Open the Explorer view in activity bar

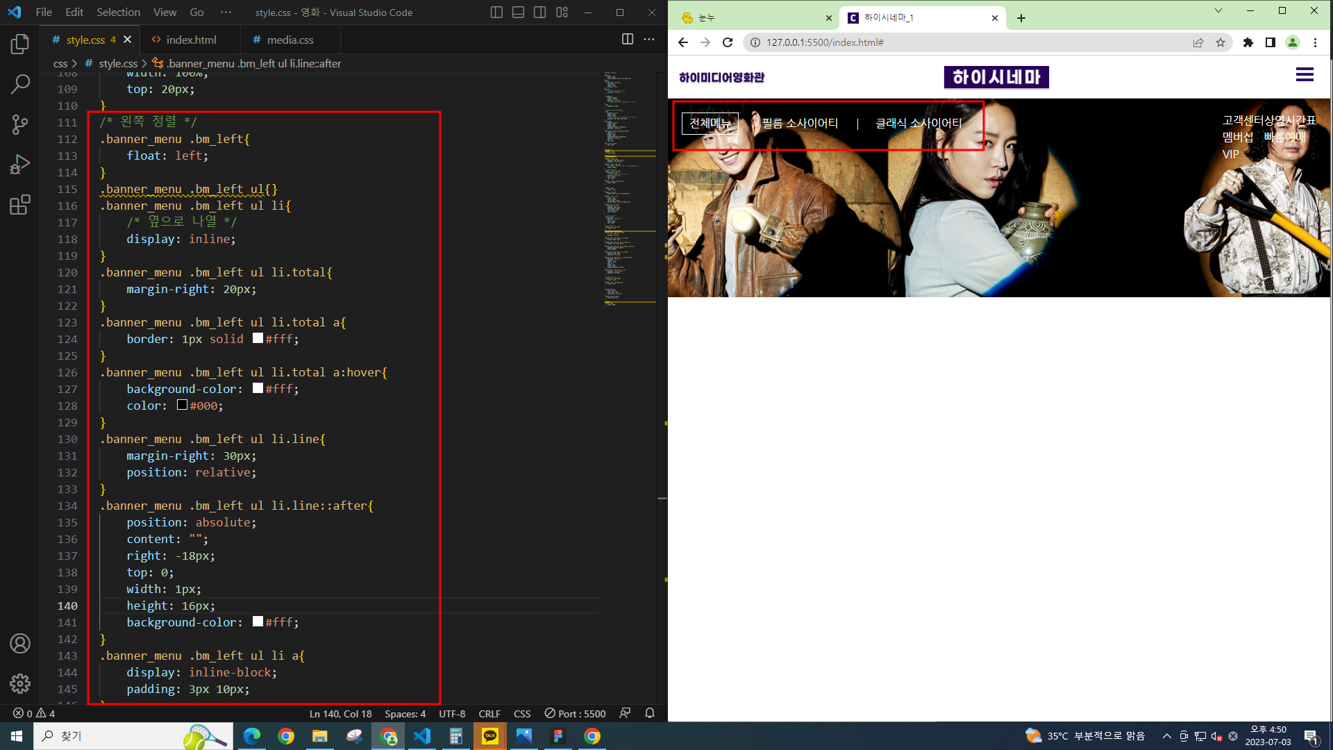click(20, 44)
